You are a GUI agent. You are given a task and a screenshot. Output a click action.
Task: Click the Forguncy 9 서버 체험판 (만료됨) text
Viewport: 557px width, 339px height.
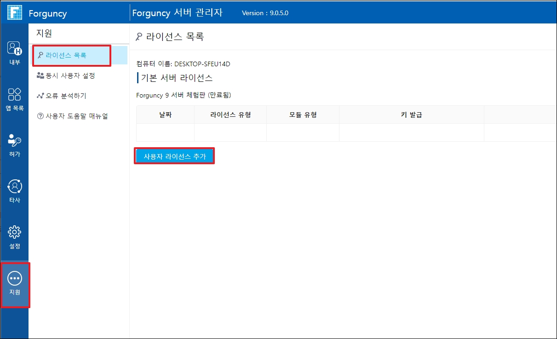pyautogui.click(x=184, y=95)
